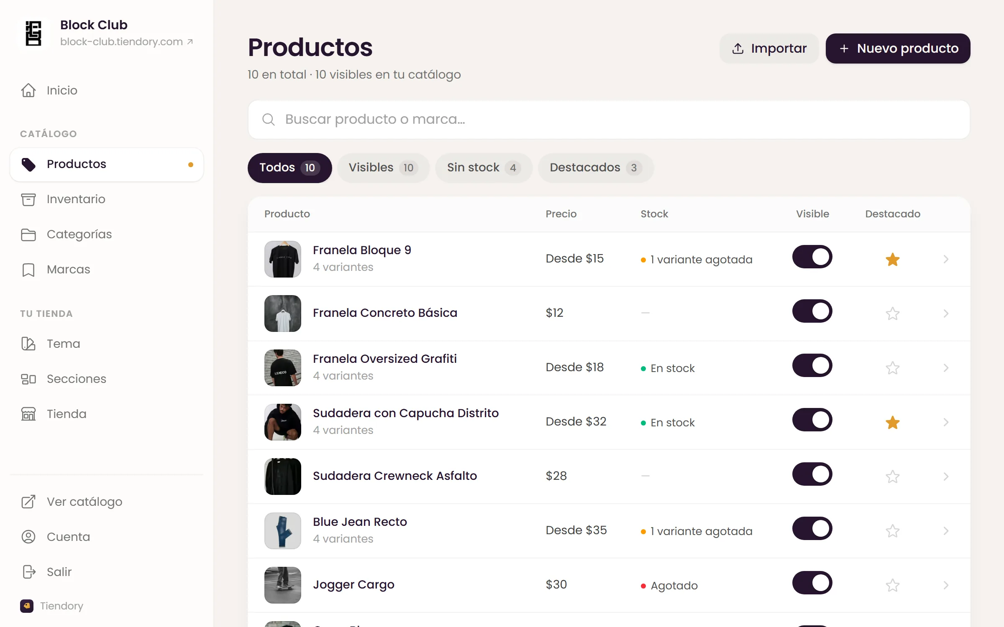Click the Desde $32 price

pyautogui.click(x=576, y=421)
